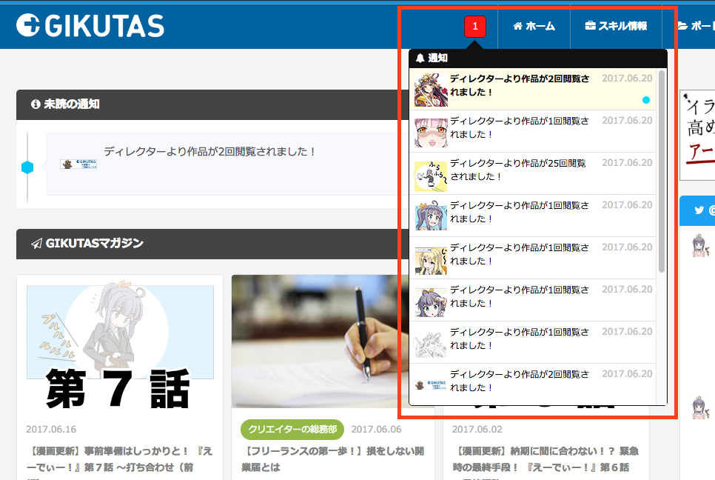Click the blue unread dot indicator
This screenshot has width=715, height=480.
pos(645,100)
